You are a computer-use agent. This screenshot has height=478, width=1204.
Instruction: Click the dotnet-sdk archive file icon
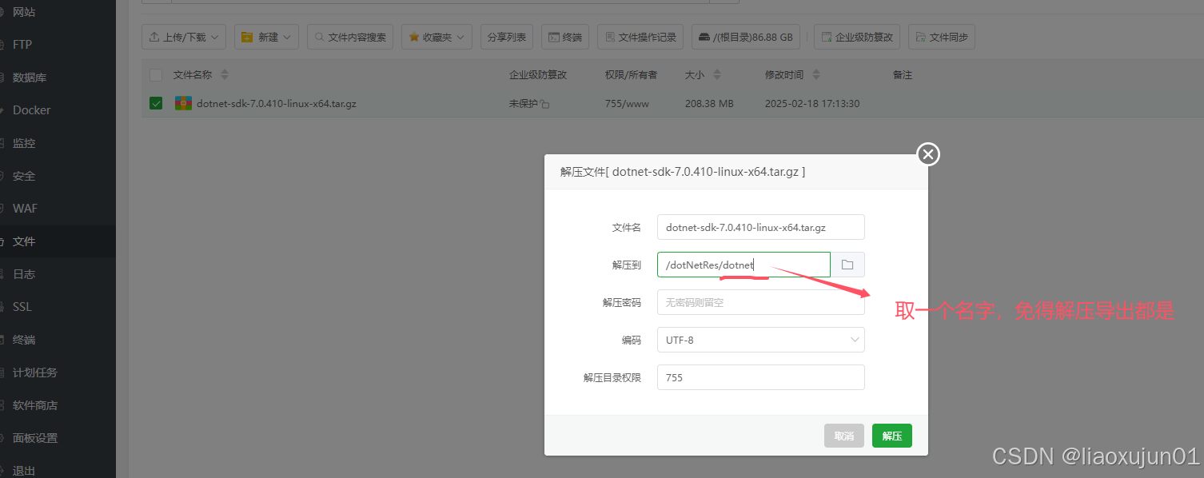[183, 103]
